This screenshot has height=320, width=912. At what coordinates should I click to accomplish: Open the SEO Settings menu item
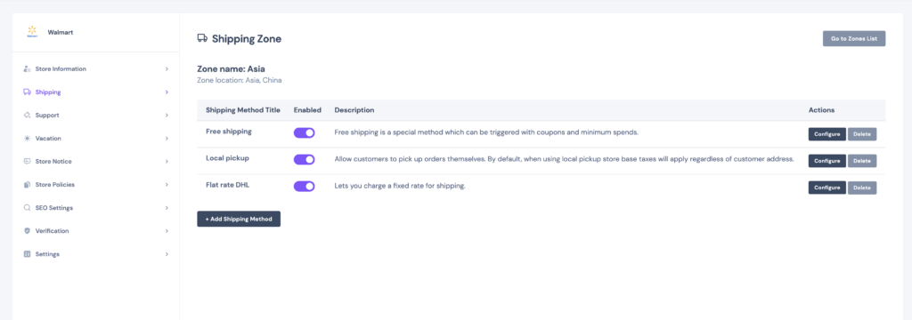tap(96, 208)
